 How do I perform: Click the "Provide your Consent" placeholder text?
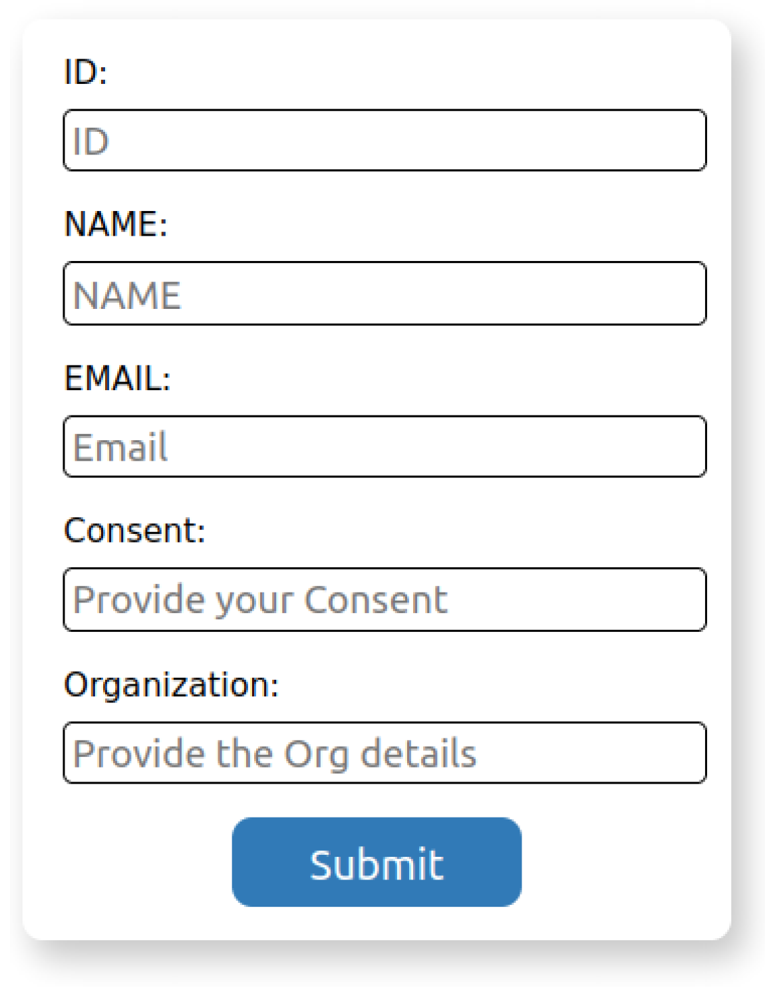260,600
